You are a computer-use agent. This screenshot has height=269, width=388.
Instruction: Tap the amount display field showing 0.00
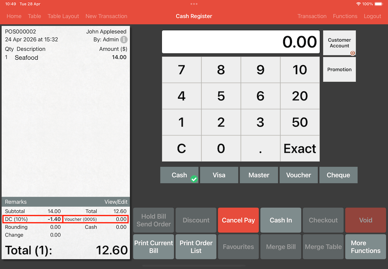(241, 42)
